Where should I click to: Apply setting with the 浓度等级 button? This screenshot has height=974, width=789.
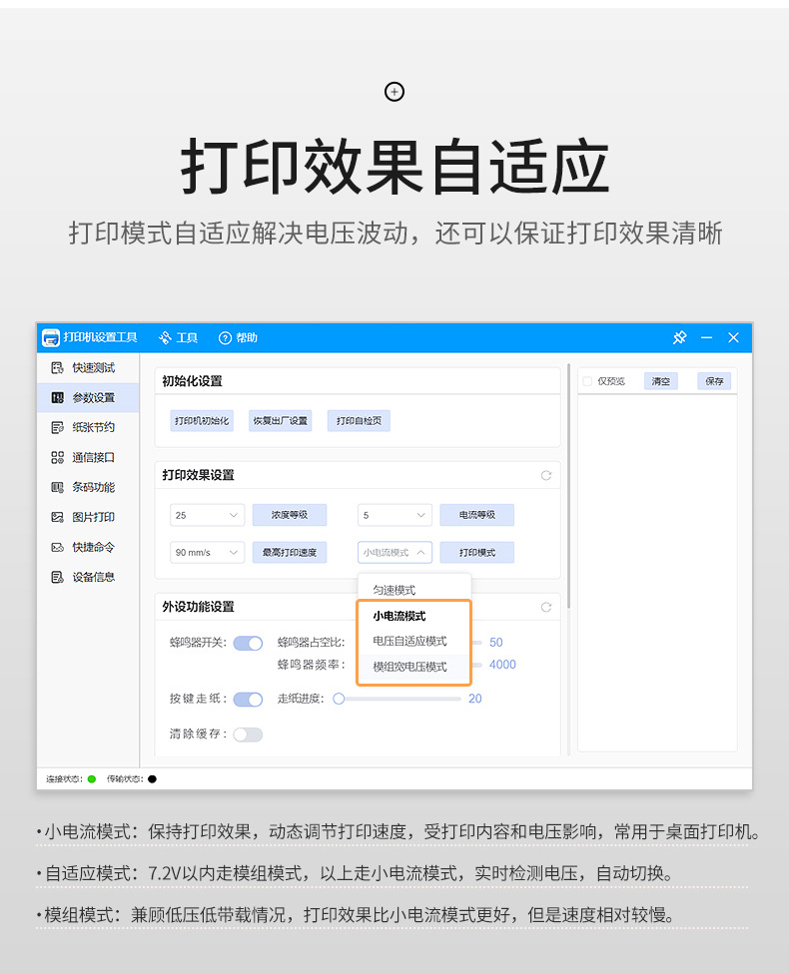289,515
